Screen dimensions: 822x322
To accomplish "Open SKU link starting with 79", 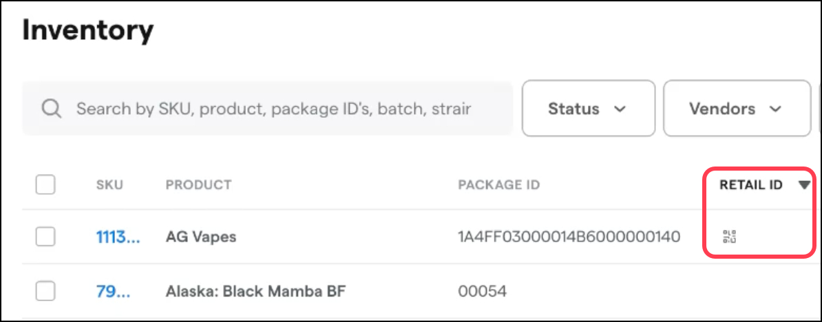I will point(112,292).
